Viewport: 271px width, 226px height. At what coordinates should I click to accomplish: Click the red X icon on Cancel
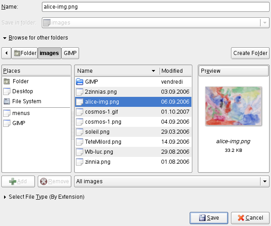coord(241,218)
